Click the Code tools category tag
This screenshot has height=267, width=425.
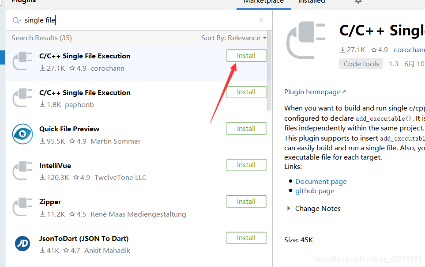coord(361,64)
